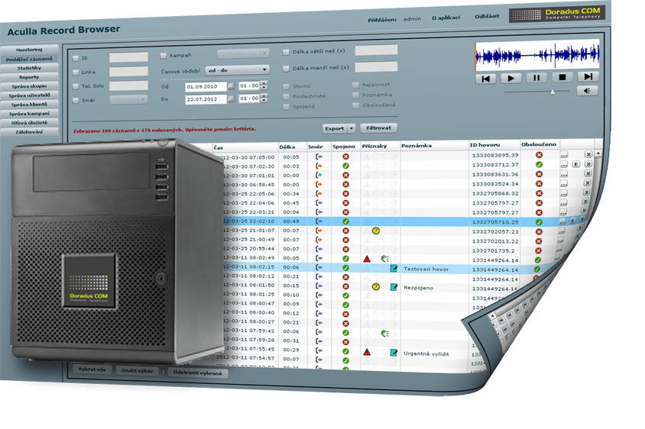Click the audio waveform display
This screenshot has width=645, height=429.
(537, 55)
